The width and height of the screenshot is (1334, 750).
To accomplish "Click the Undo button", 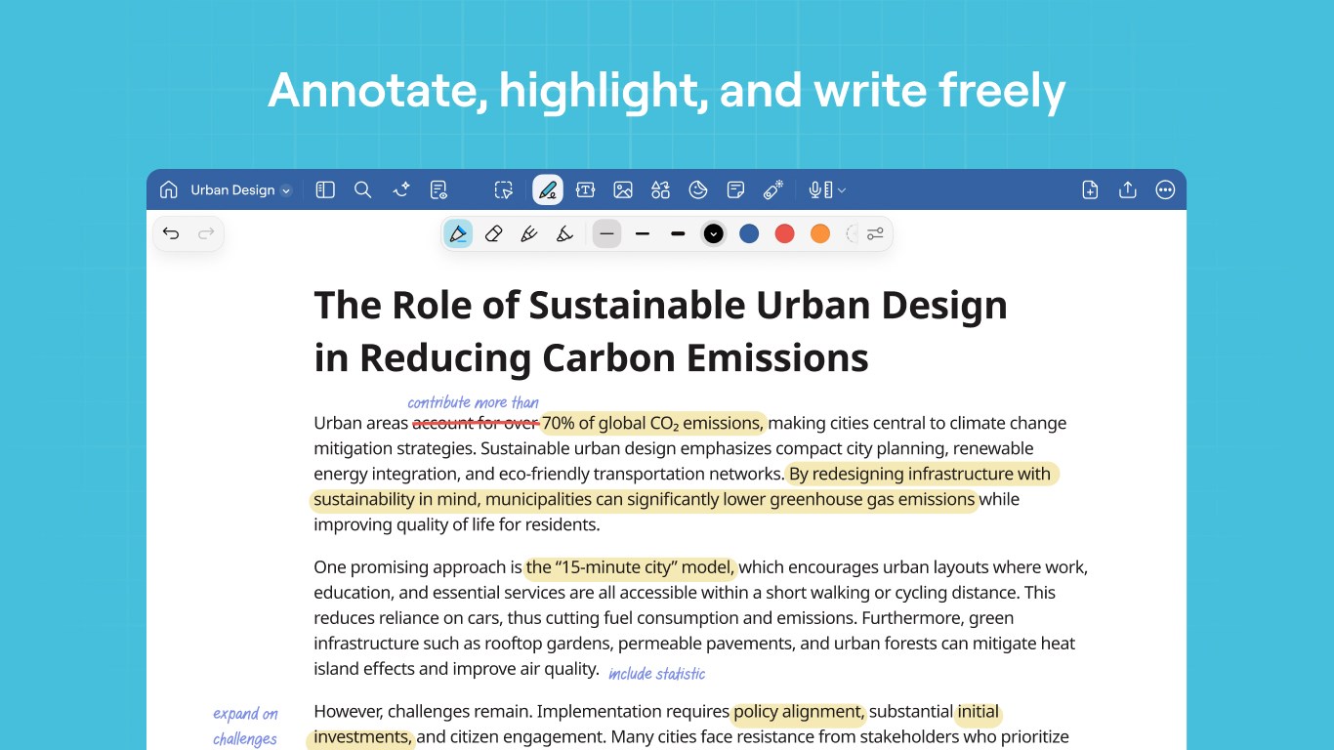I will (170, 232).
